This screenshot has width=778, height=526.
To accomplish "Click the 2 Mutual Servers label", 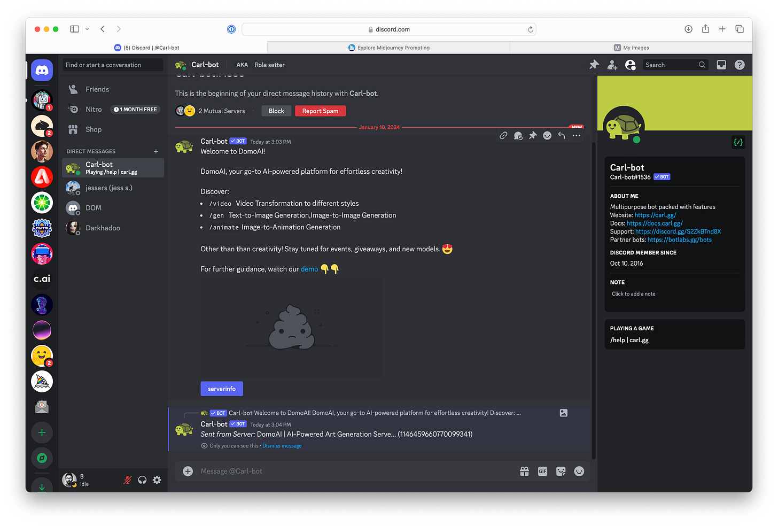I will click(222, 111).
